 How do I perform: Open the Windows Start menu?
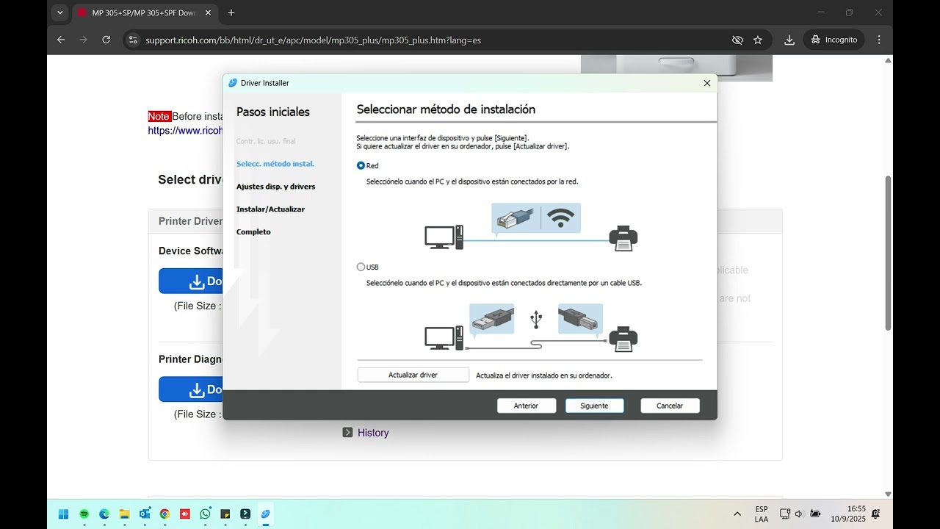click(64, 514)
